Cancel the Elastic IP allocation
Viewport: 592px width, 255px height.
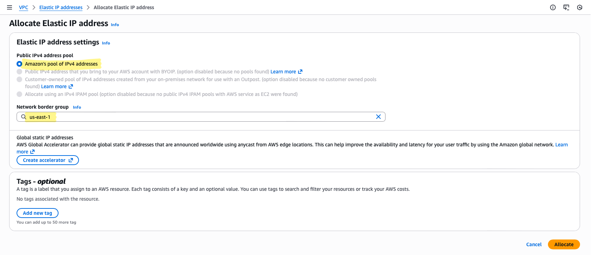[534, 244]
